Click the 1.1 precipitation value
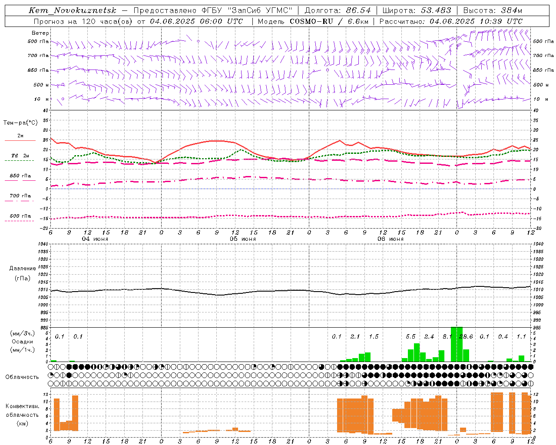The width and height of the screenshot is (556, 445). pos(521,336)
